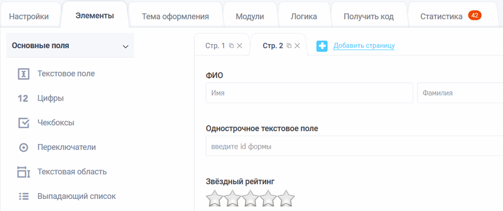The width and height of the screenshot is (503, 211).
Task: Switch to the Логика tab
Action: 304,16
